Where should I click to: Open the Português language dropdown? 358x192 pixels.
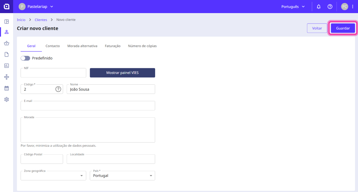tap(293, 6)
